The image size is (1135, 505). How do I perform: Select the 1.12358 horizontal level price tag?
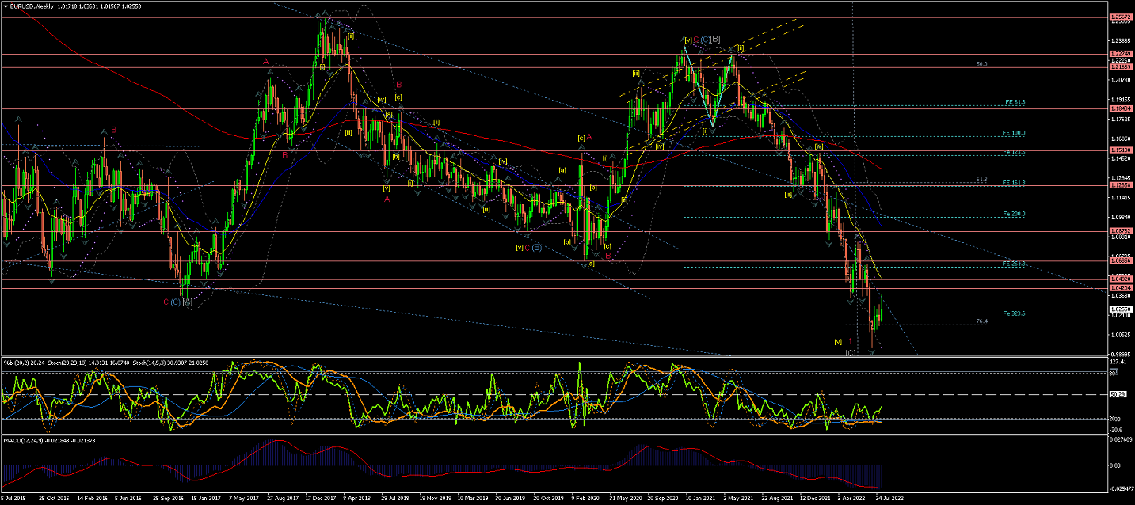[1121, 185]
